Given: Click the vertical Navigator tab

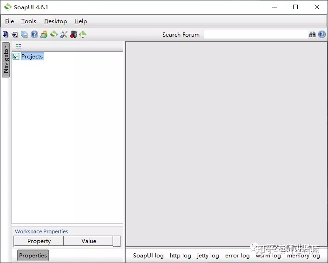Looking at the screenshot, I should point(6,60).
